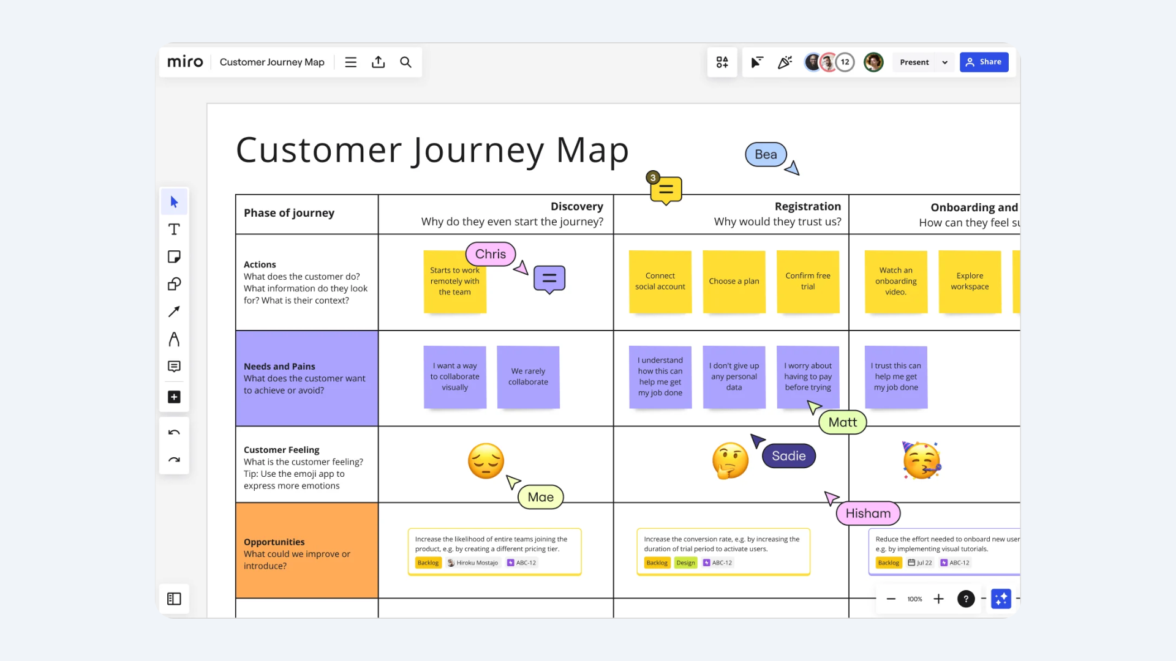Select the 'Explore workspace' sticky note
1176x661 pixels.
point(970,282)
